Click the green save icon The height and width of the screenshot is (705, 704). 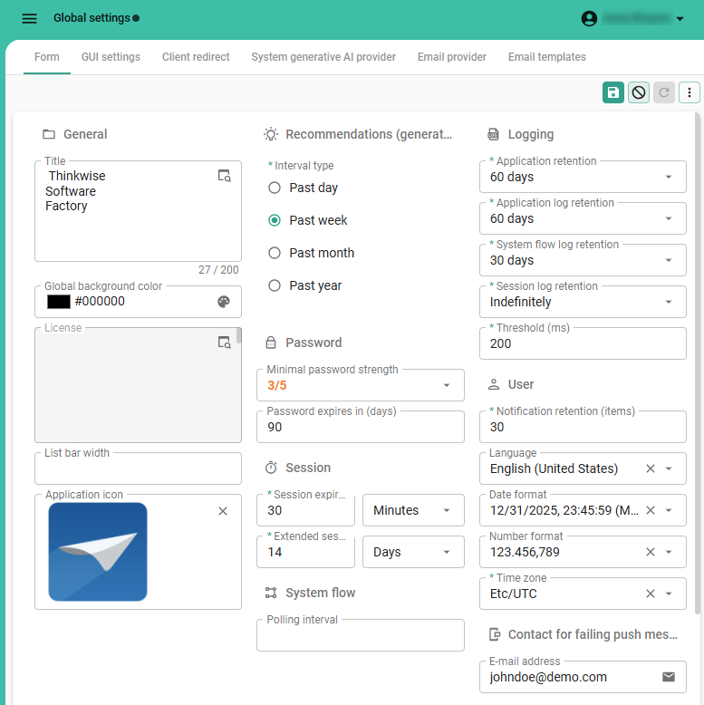click(613, 92)
